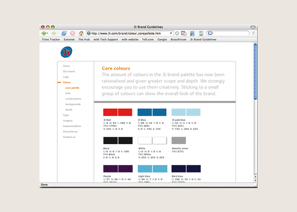Select don'ts sub-item
The image size is (297, 212).
tap(69, 110)
